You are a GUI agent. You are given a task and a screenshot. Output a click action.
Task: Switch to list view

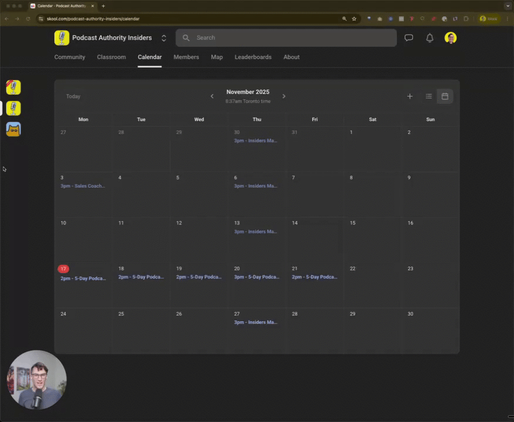pos(428,96)
